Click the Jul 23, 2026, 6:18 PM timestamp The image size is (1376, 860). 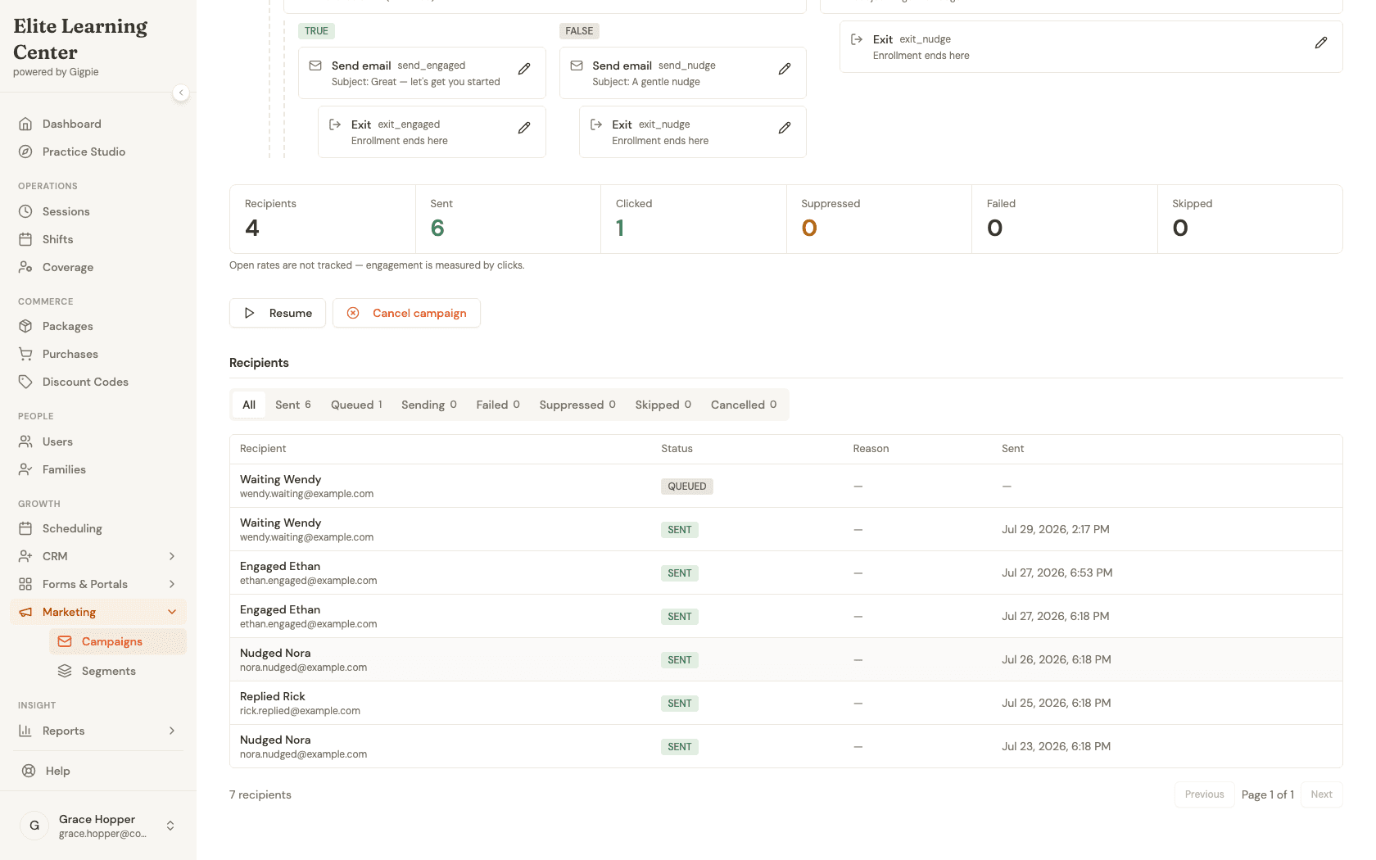click(1056, 746)
